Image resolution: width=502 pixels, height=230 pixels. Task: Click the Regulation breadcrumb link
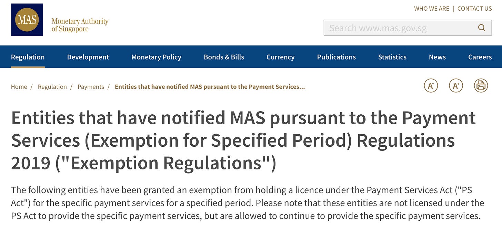click(52, 87)
